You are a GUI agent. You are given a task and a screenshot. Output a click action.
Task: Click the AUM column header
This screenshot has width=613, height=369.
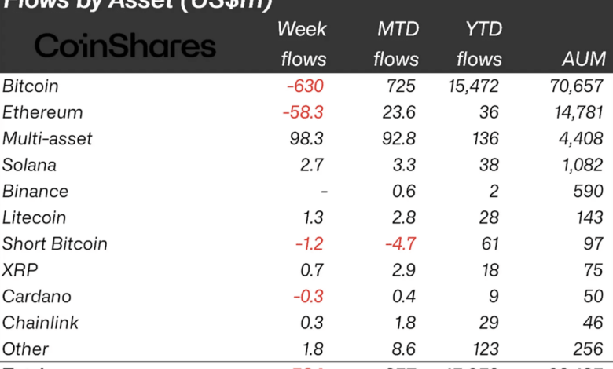click(584, 59)
